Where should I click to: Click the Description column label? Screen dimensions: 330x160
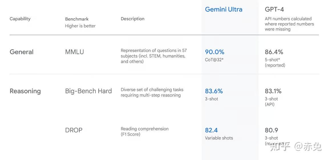[x=132, y=19]
